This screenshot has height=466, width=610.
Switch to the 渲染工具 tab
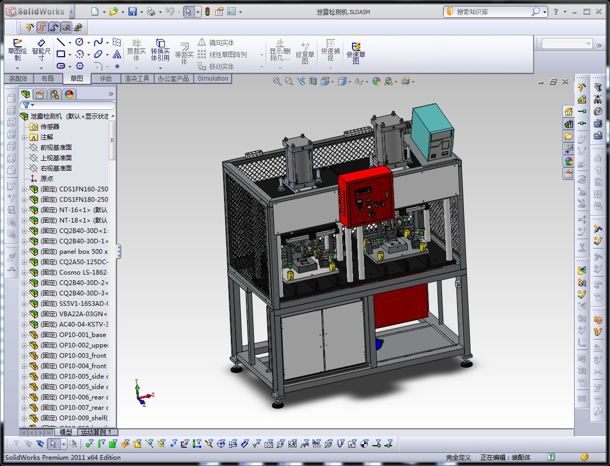137,79
